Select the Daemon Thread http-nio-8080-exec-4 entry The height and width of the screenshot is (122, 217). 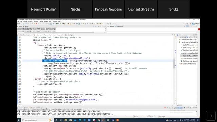coord(36,29)
